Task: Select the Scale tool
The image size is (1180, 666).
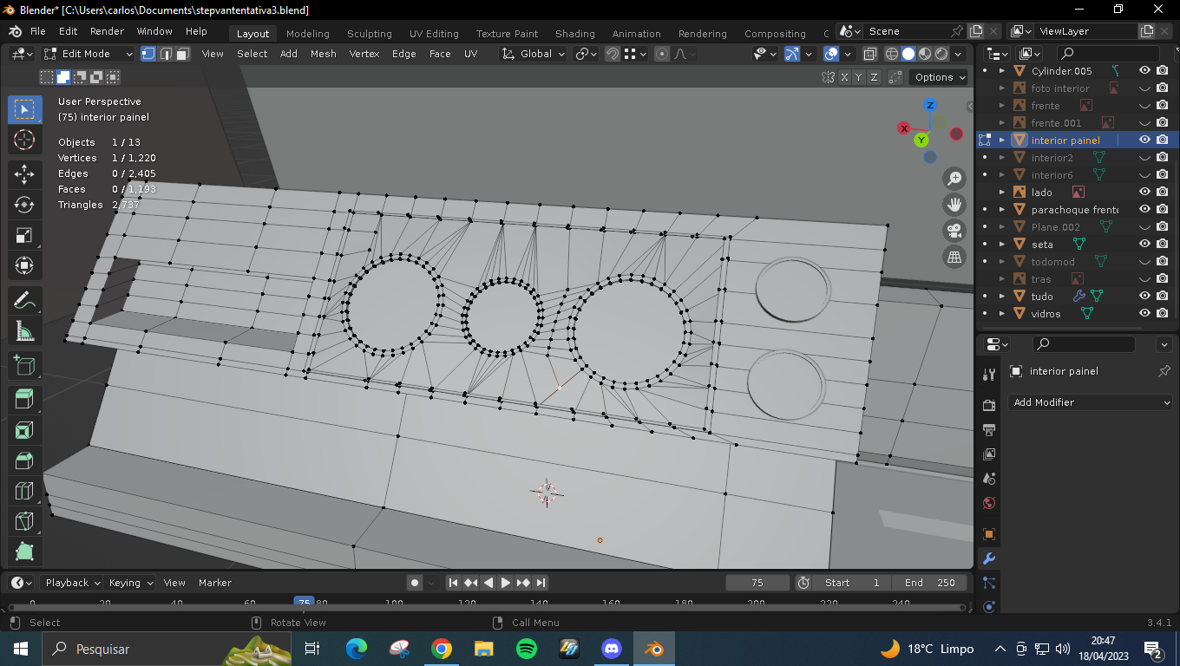Action: tap(24, 236)
